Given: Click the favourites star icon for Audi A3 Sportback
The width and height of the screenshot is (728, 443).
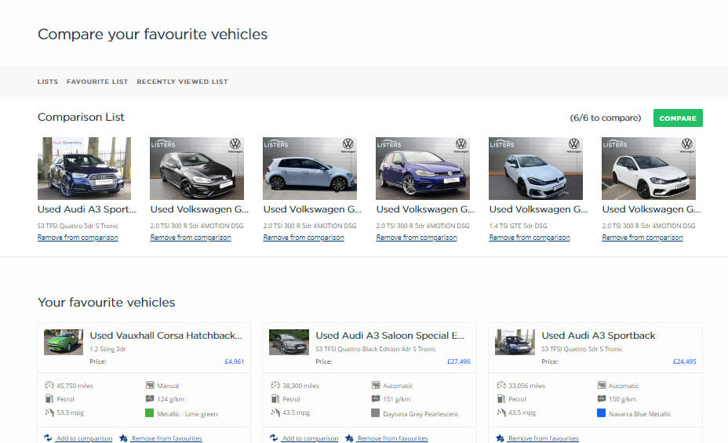Looking at the screenshot, I should pos(500,438).
